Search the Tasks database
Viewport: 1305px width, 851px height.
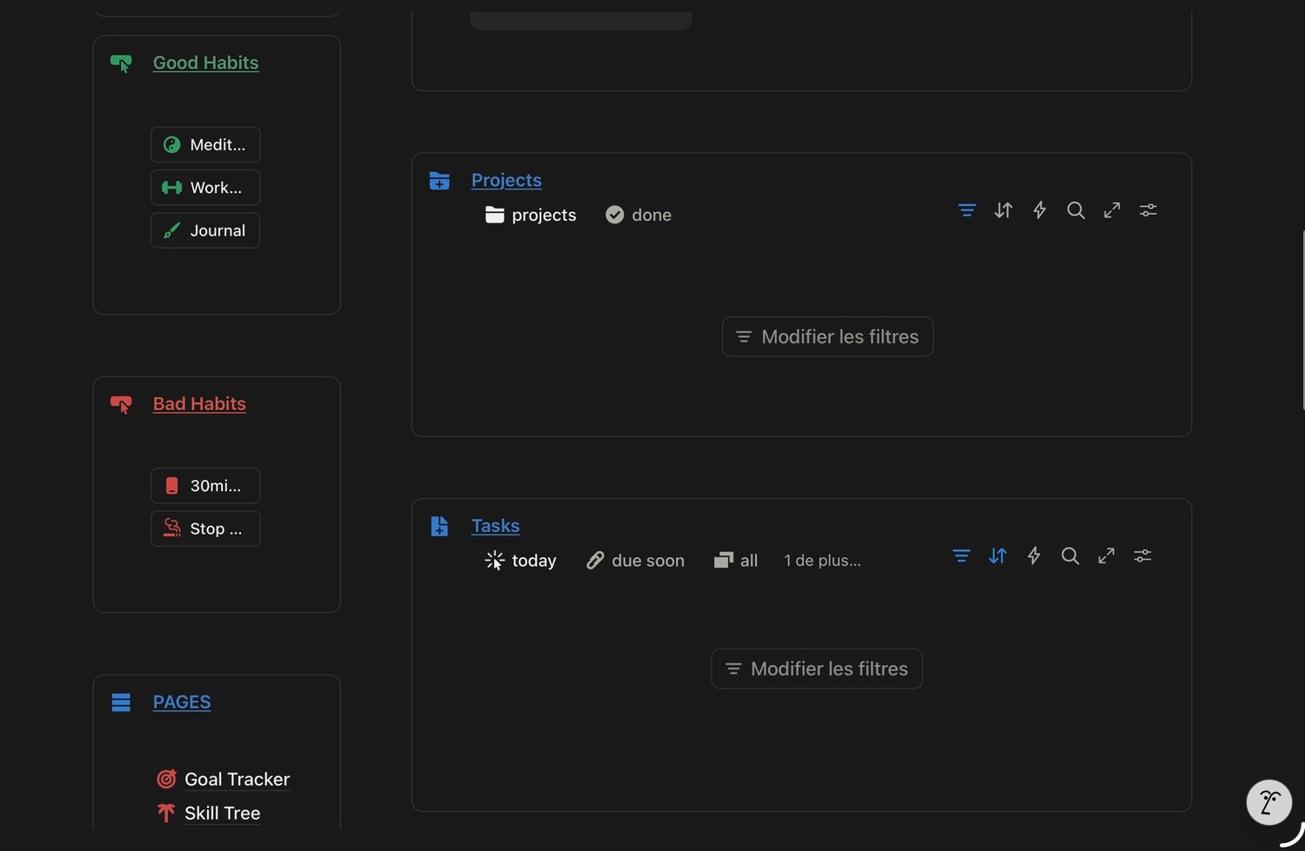[1070, 556]
